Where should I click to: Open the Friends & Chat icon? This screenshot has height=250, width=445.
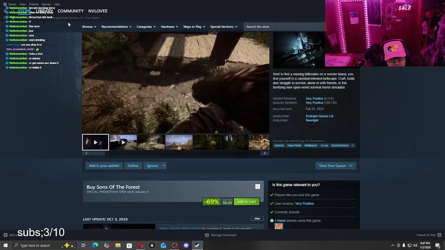[x=439, y=235]
